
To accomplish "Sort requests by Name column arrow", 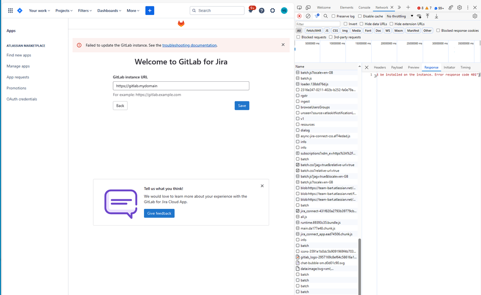I will coord(359,66).
